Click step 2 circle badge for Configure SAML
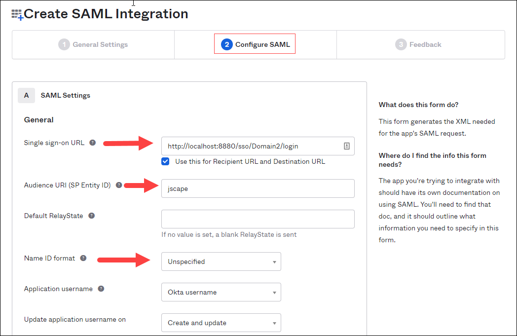This screenshot has height=336, width=517. [227, 44]
